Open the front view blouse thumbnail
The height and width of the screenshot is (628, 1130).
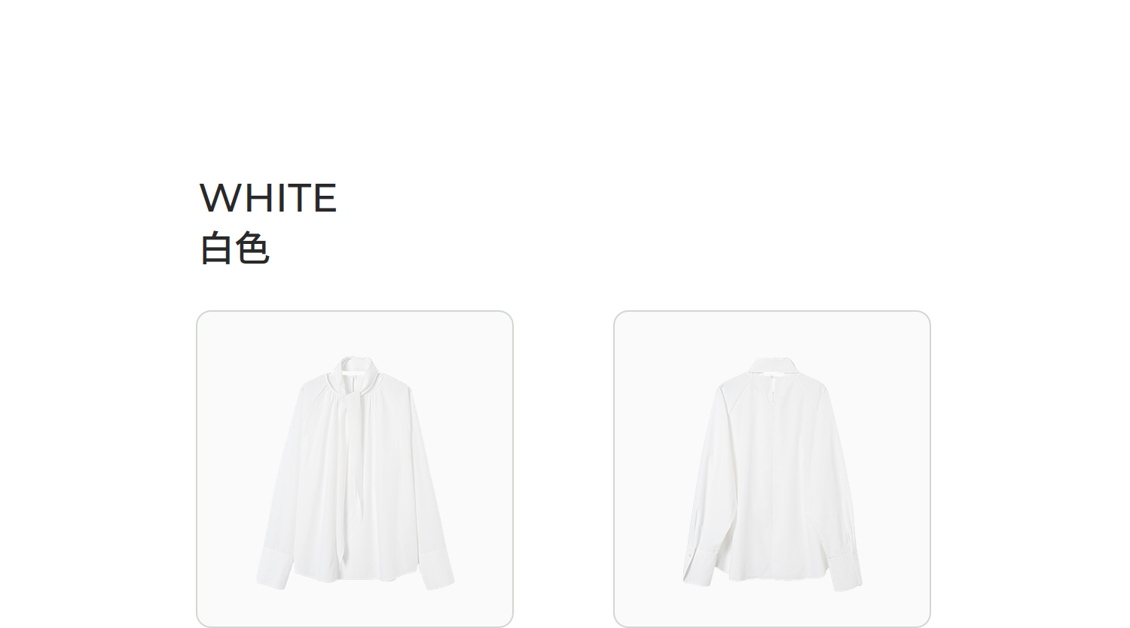[355, 468]
